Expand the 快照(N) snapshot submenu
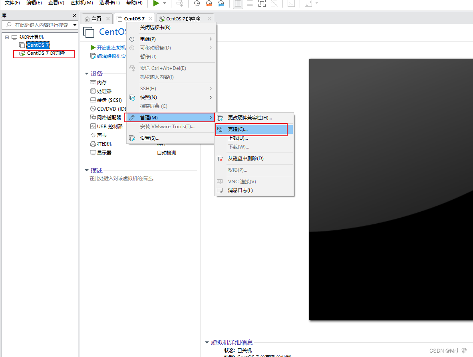The height and width of the screenshot is (357, 473). (171, 97)
